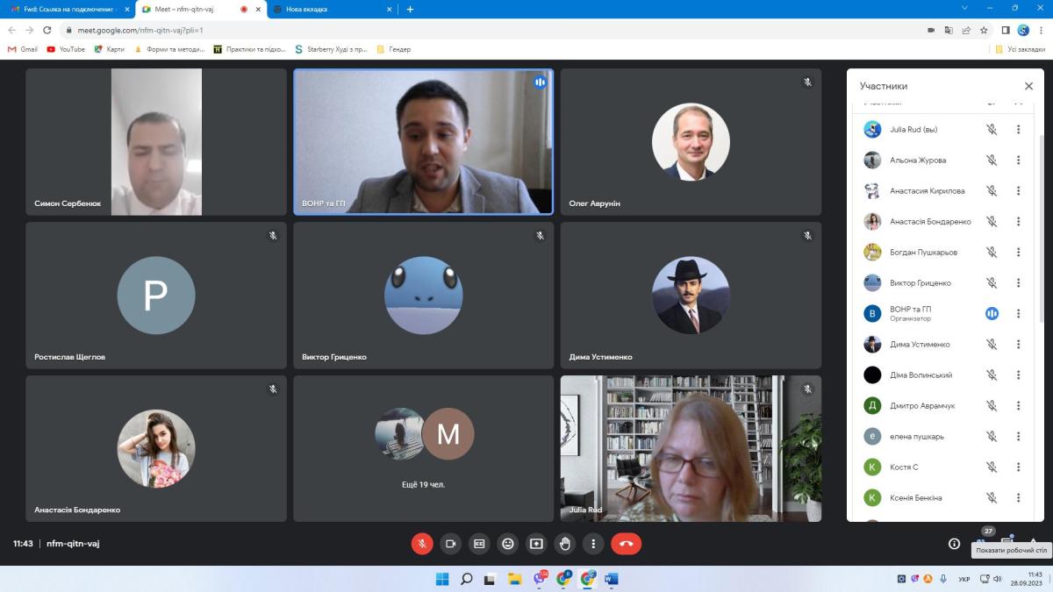Click the present screen icon

536,544
